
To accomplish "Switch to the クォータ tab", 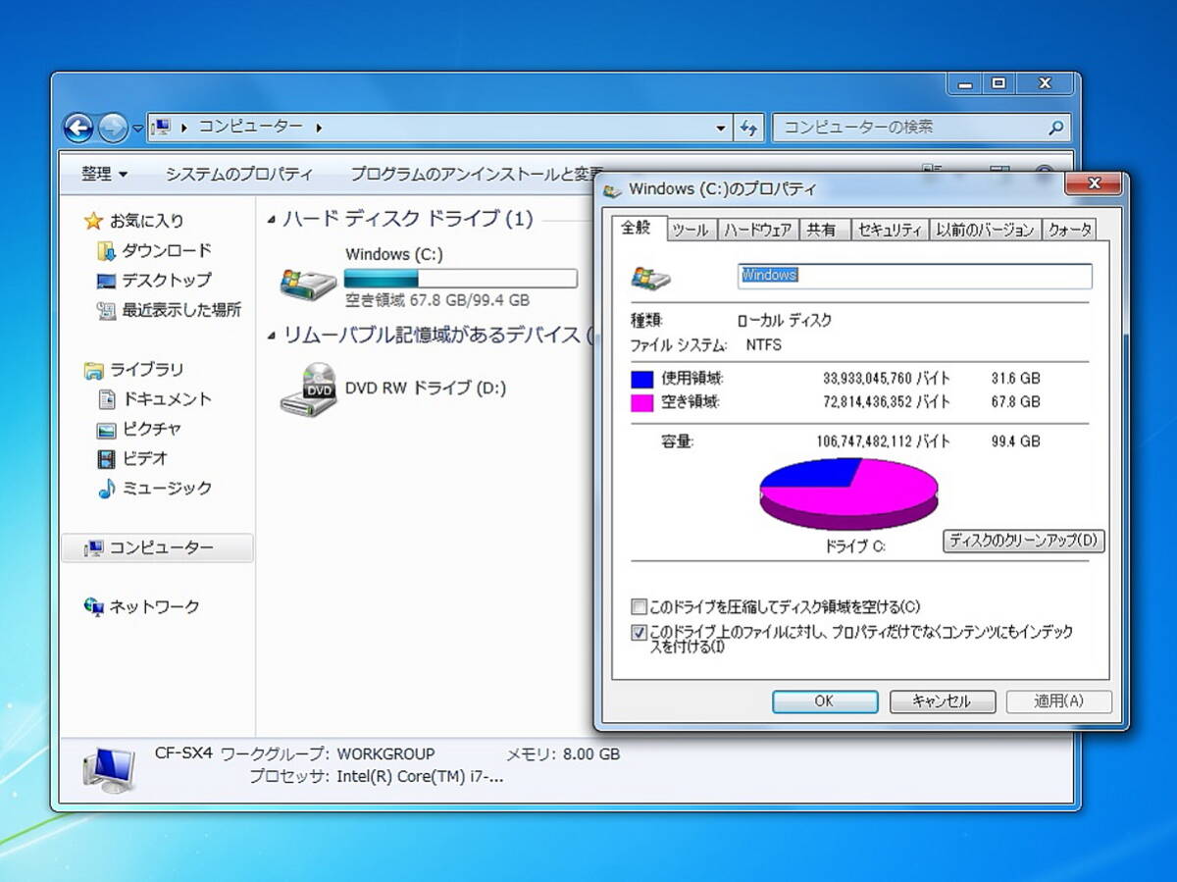I will tap(1069, 230).
